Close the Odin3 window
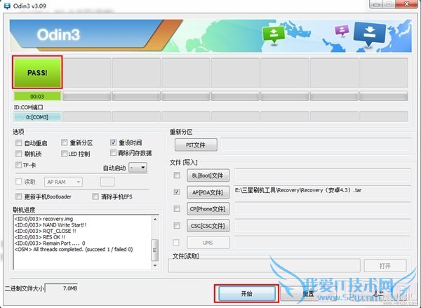421x308 pixels. [x=407, y=4]
